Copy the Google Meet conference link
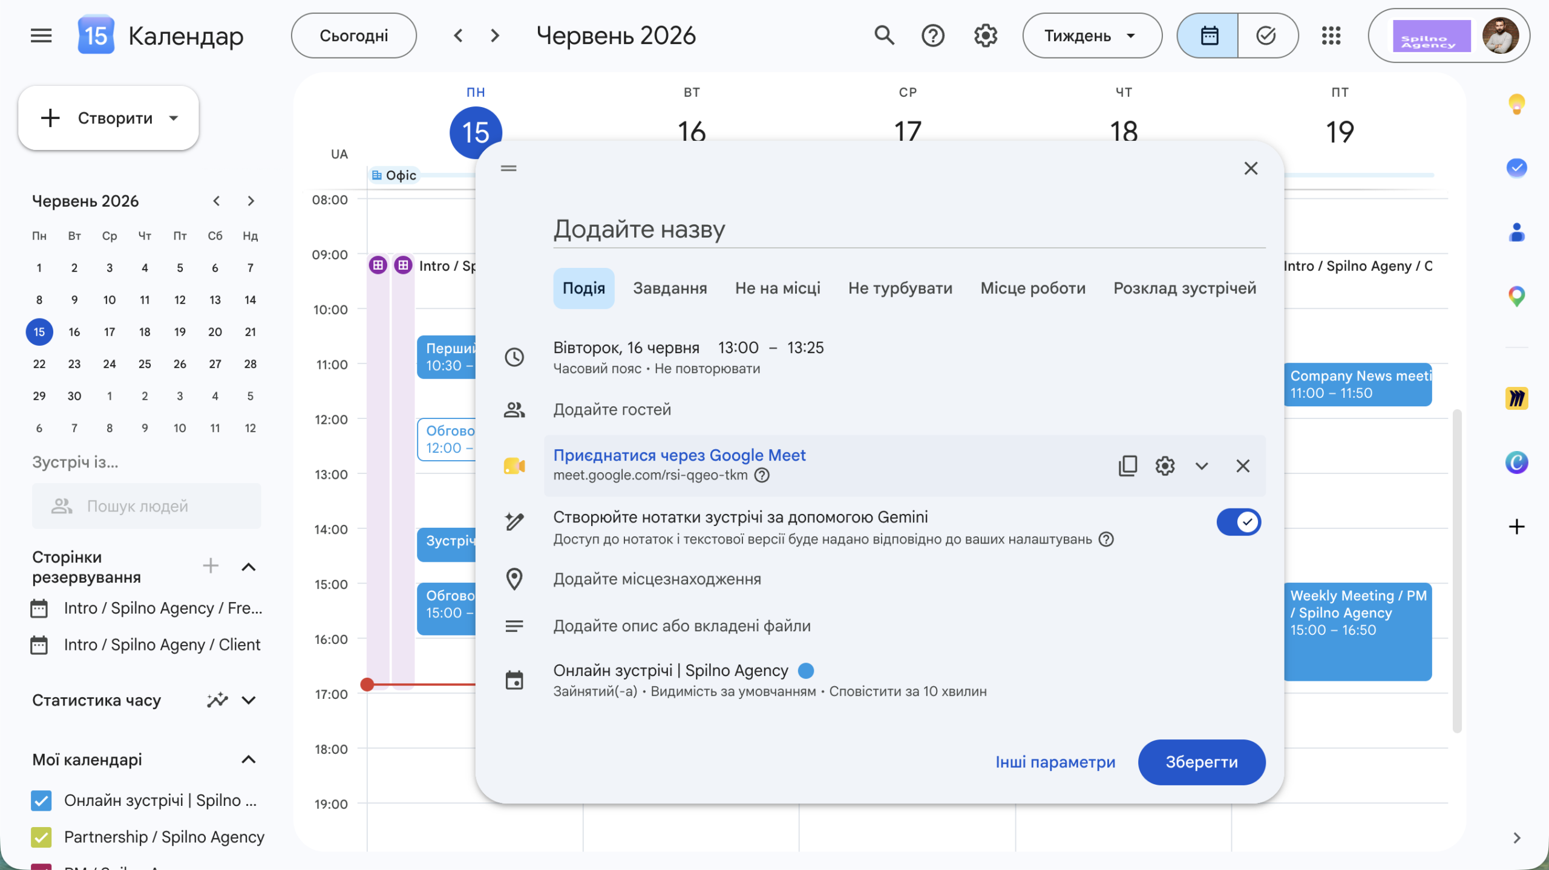Viewport: 1549px width, 870px height. (x=1127, y=466)
